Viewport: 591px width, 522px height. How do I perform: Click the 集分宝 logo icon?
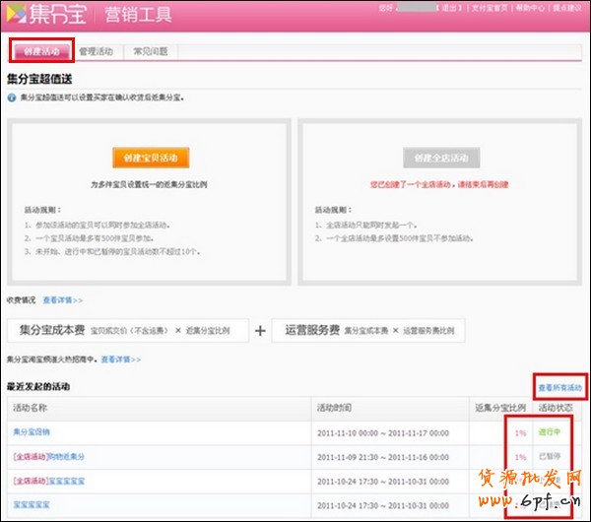[x=18, y=14]
